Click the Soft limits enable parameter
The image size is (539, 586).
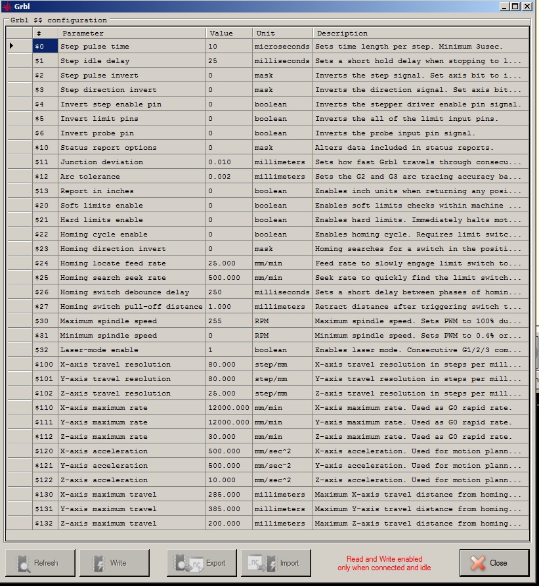[132, 205]
